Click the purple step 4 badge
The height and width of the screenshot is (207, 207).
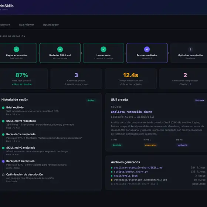pyautogui.click(x=147, y=50)
